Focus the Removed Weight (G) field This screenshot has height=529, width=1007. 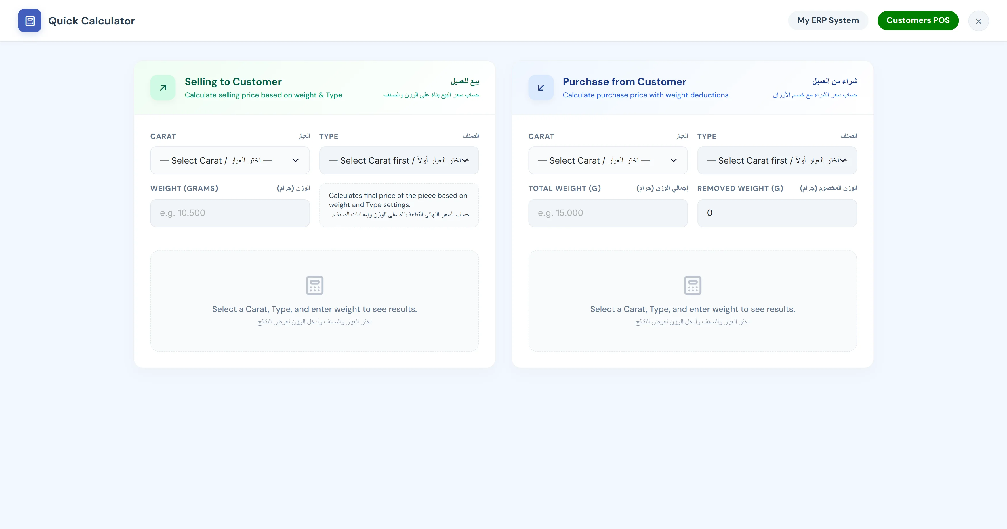pyautogui.click(x=777, y=213)
